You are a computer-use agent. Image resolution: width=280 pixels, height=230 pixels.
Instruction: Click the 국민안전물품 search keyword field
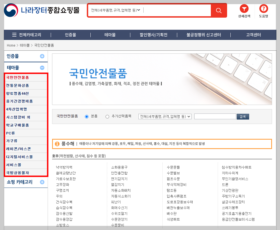pyautogui.click(x=215, y=117)
